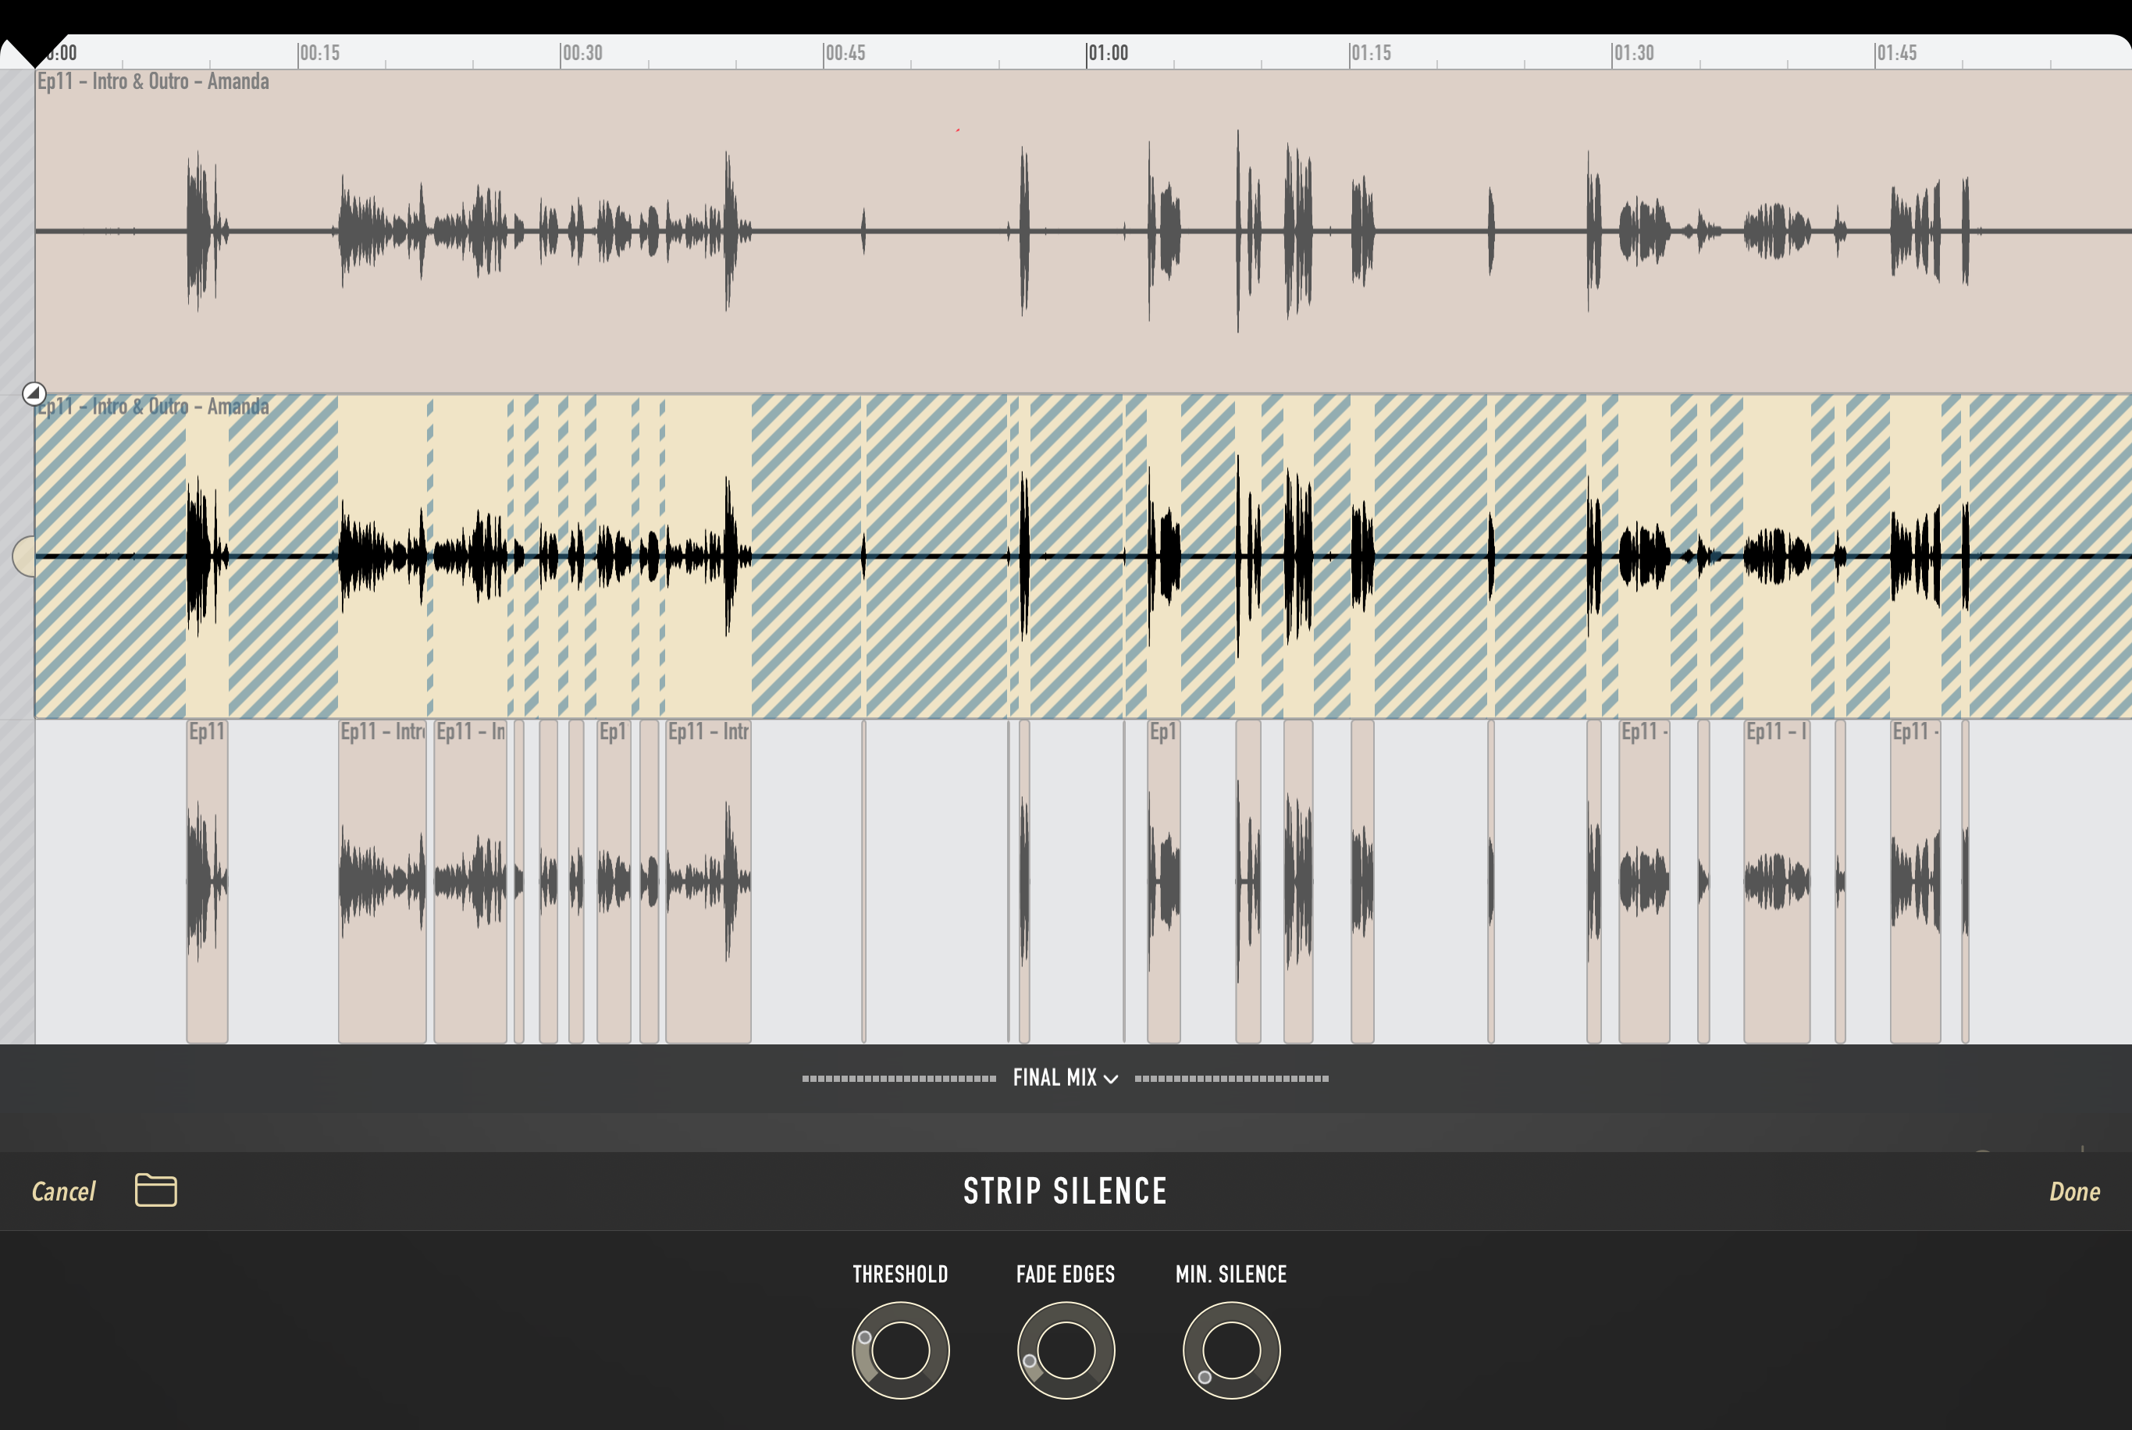Open the Final Mix dropdown
The height and width of the screenshot is (1430, 2132).
(x=1055, y=1078)
